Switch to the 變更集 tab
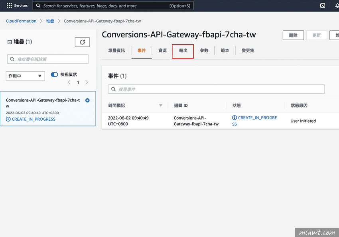 click(248, 51)
